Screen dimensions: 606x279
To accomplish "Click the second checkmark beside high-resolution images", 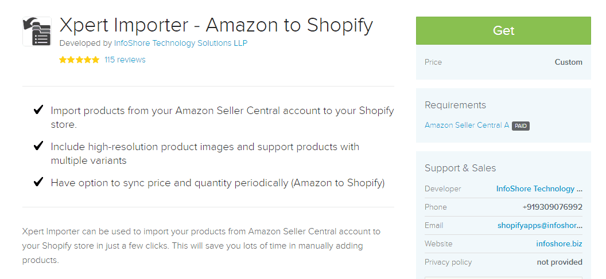I will (x=38, y=146).
